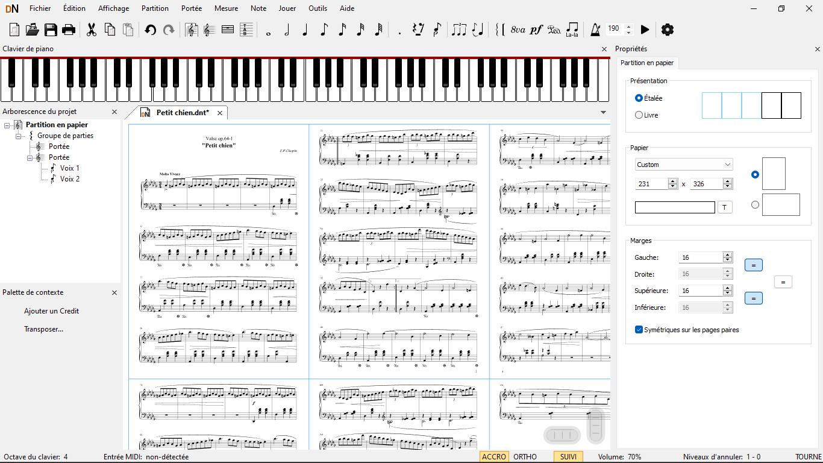The width and height of the screenshot is (823, 463).
Task: Toggle link between left and right margins
Action: tap(754, 265)
